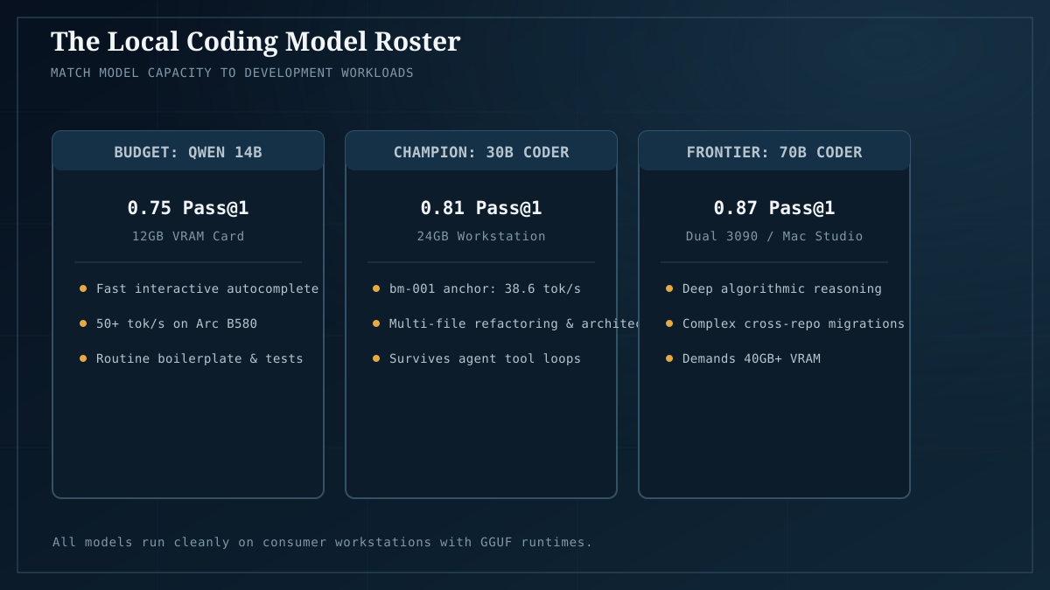Screen dimensions: 1050x590
Task: Click 'Routine boilerplate & tests' bullet text
Action: pyautogui.click(x=199, y=358)
